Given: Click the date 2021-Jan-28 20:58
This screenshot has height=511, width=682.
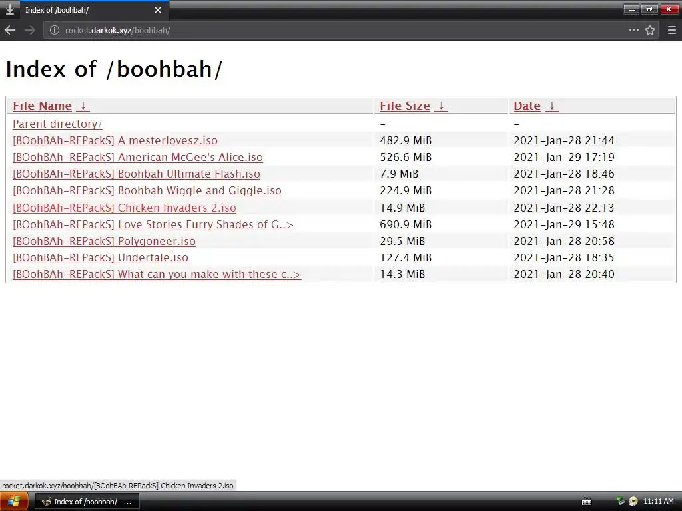Looking at the screenshot, I should point(564,241).
